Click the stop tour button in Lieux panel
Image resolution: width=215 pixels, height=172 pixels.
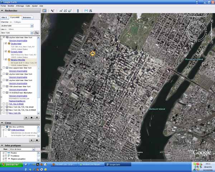pyautogui.click(x=37, y=140)
